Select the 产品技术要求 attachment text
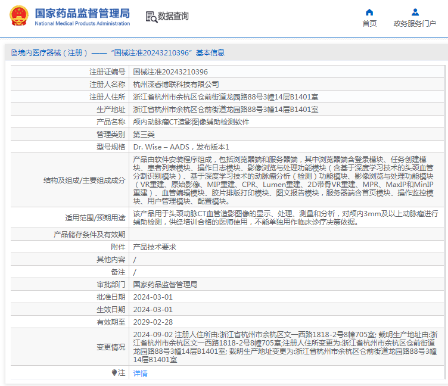Screen dimensions: 448x386 [x=154, y=247]
